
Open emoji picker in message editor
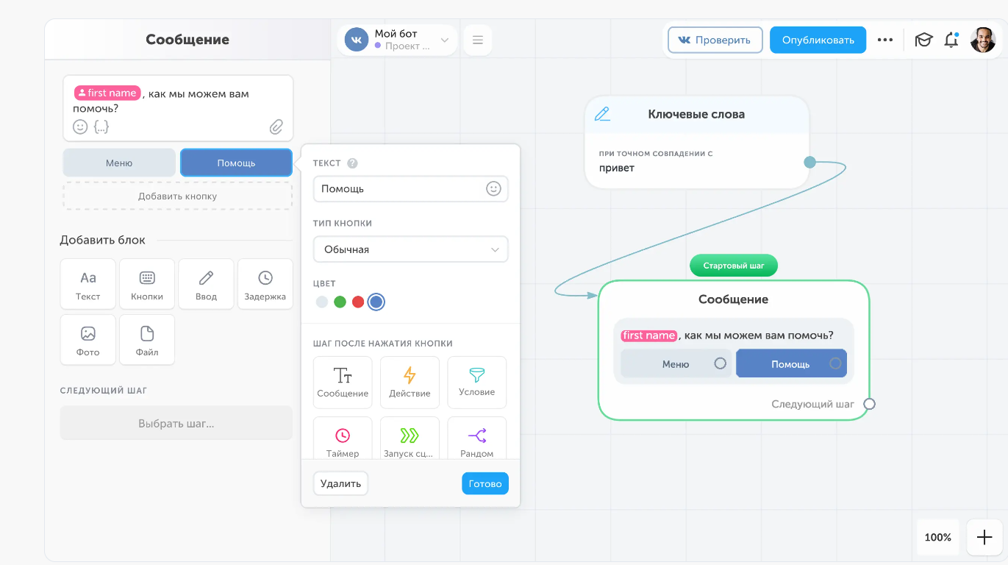coord(80,127)
